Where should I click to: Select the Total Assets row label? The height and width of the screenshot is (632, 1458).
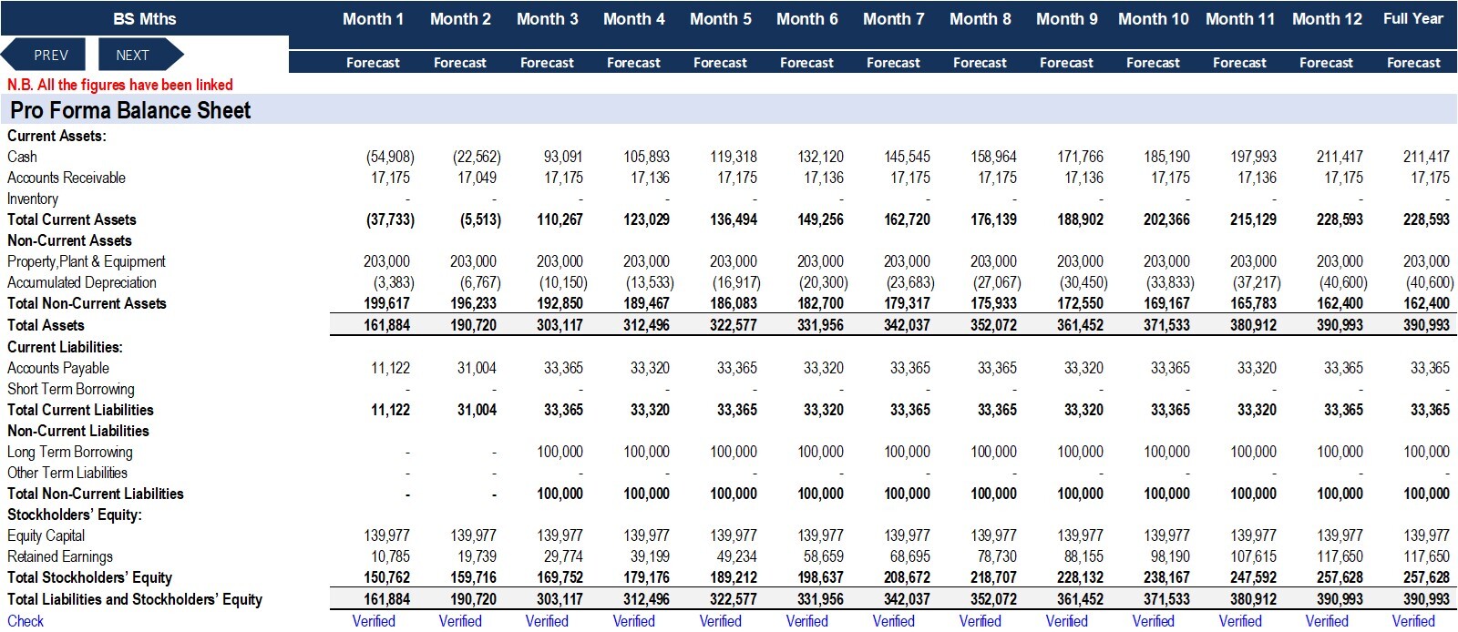(46, 325)
